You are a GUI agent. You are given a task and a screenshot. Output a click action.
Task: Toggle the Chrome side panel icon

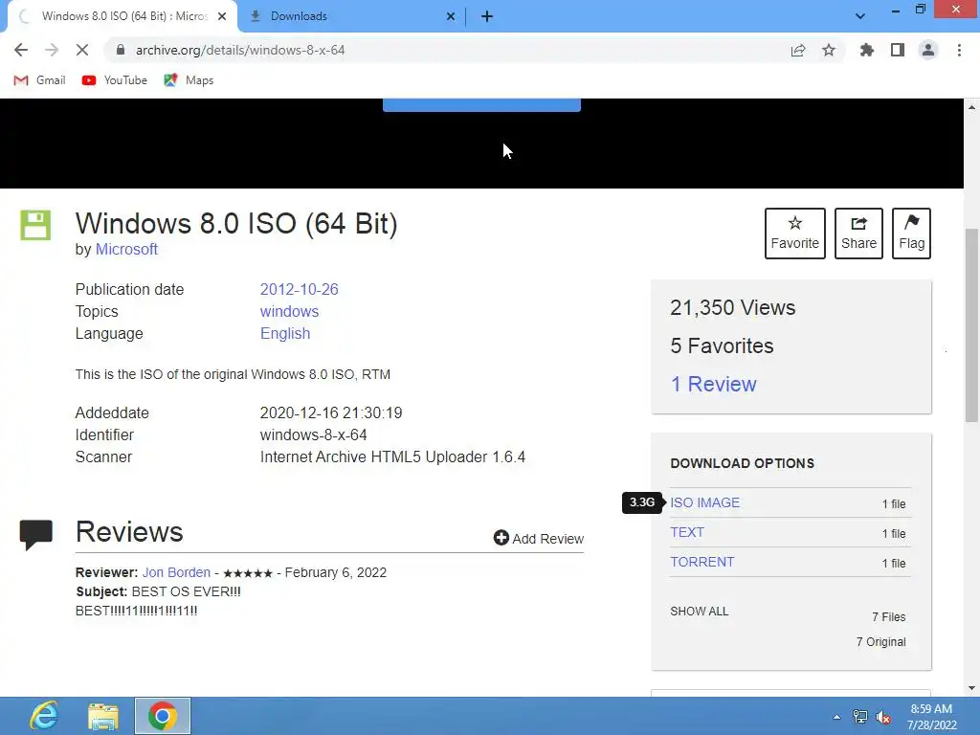coord(898,50)
